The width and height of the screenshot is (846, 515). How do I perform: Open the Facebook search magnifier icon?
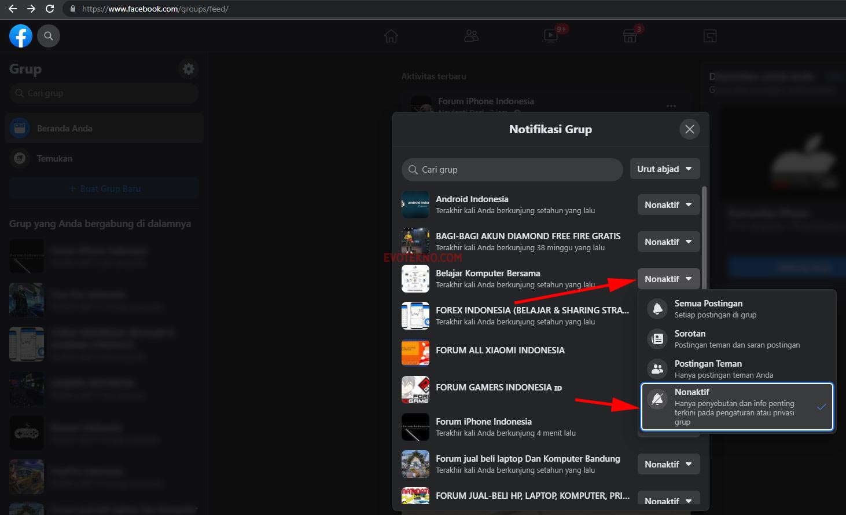[x=49, y=36]
